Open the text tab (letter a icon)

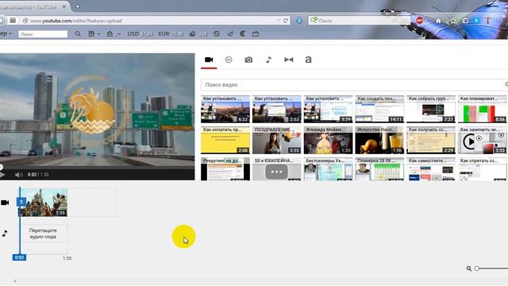(x=309, y=60)
